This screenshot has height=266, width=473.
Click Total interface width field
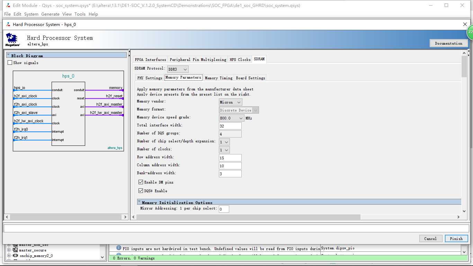[x=230, y=126]
